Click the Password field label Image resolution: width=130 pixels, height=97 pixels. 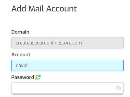click(x=23, y=77)
